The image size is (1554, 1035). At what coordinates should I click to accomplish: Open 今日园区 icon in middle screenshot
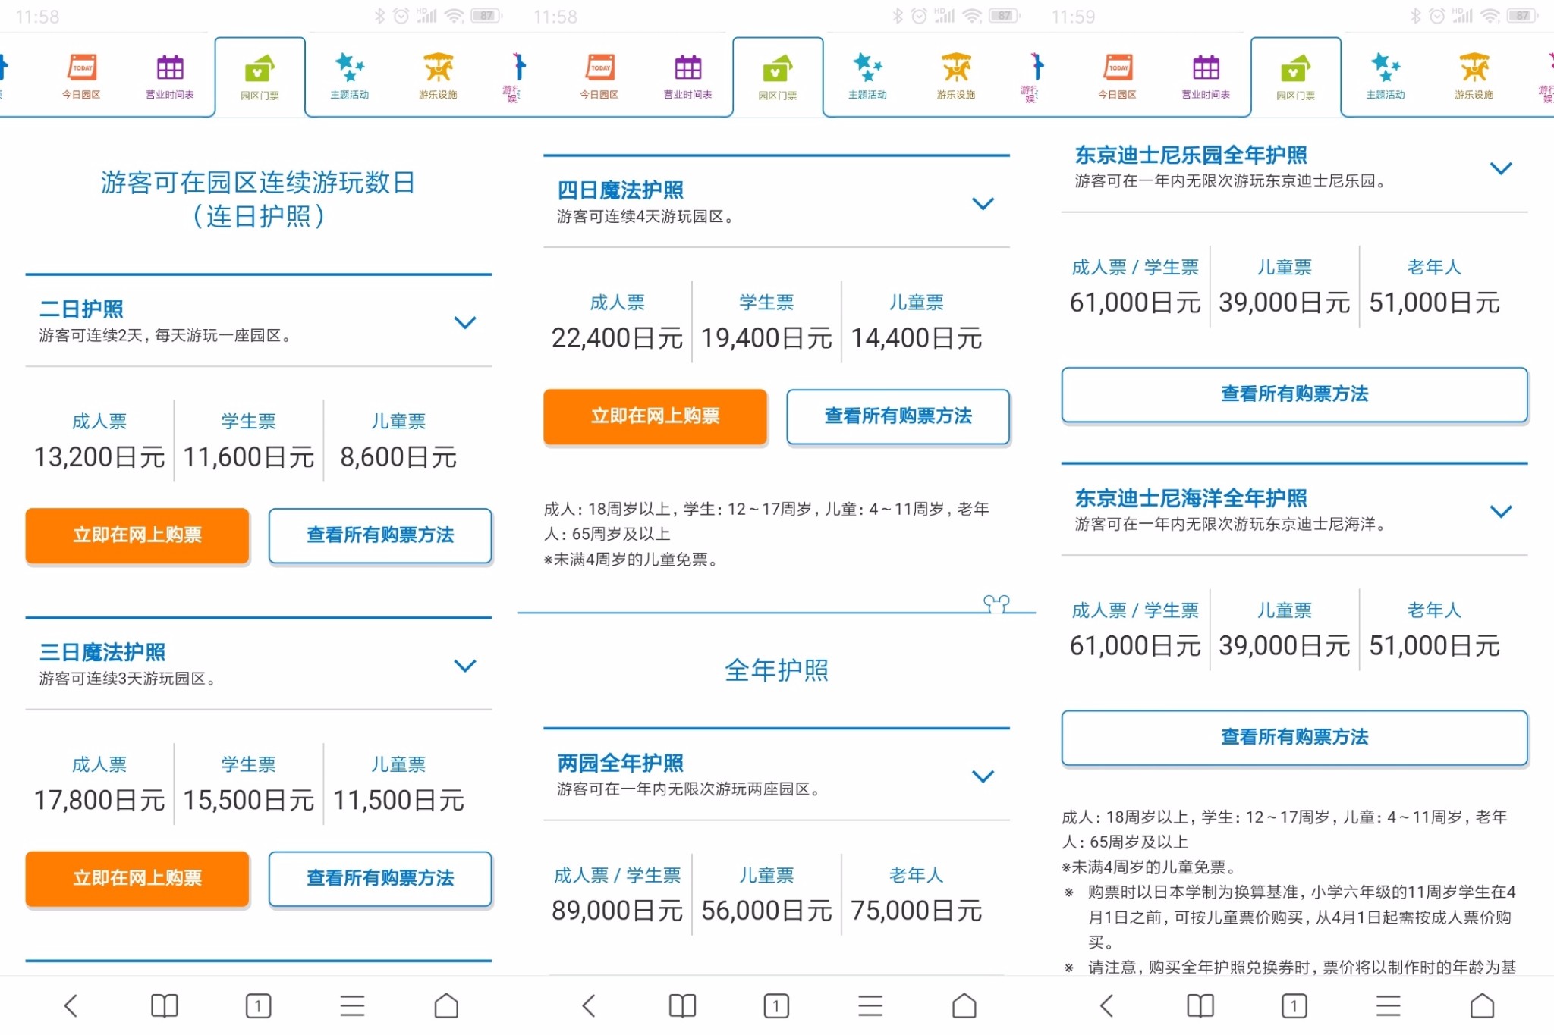click(x=599, y=76)
